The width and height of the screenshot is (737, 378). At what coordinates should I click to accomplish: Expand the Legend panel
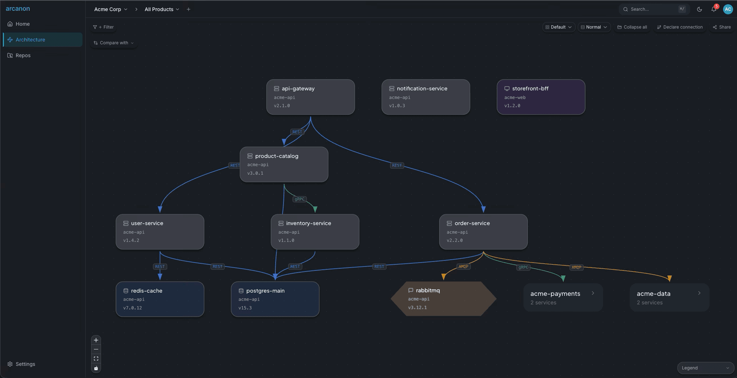coord(705,368)
